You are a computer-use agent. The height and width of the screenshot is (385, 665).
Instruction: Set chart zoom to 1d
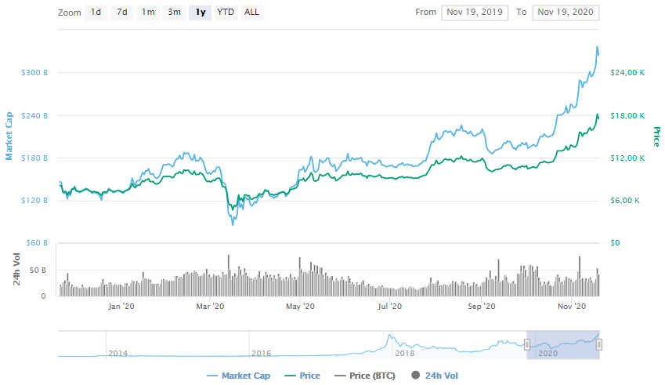point(96,13)
